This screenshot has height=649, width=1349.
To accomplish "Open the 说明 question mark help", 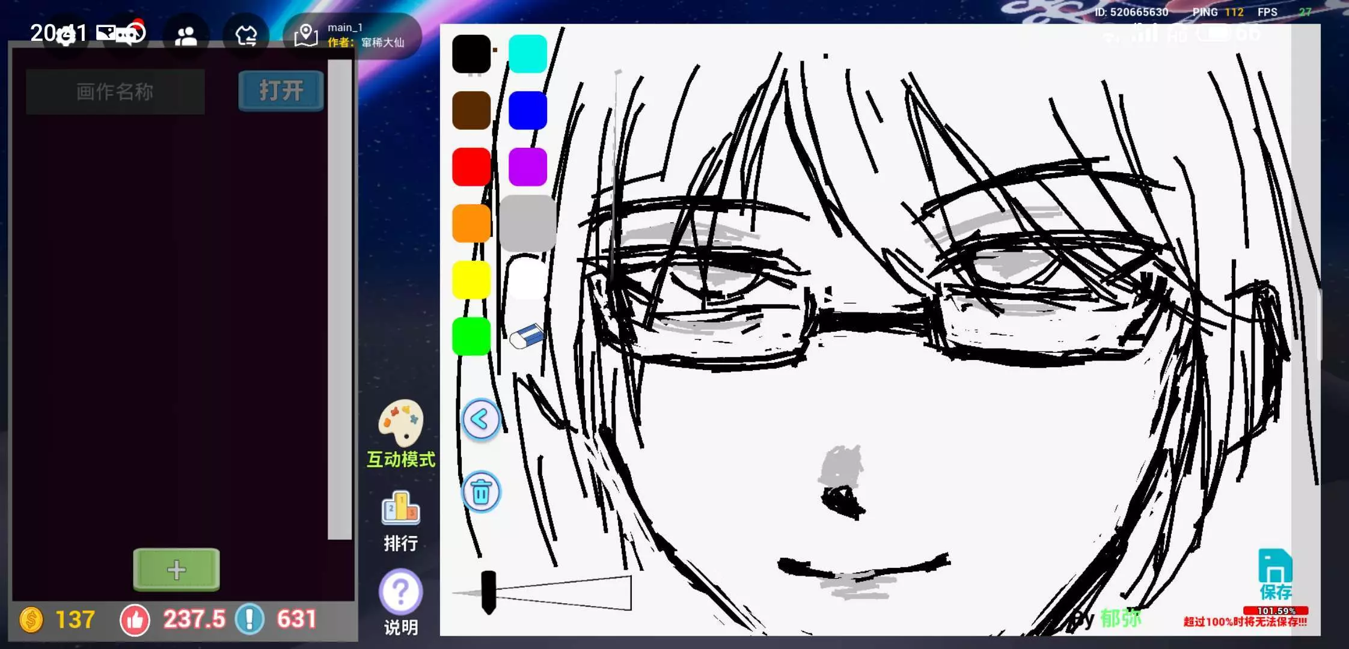I will (x=400, y=593).
